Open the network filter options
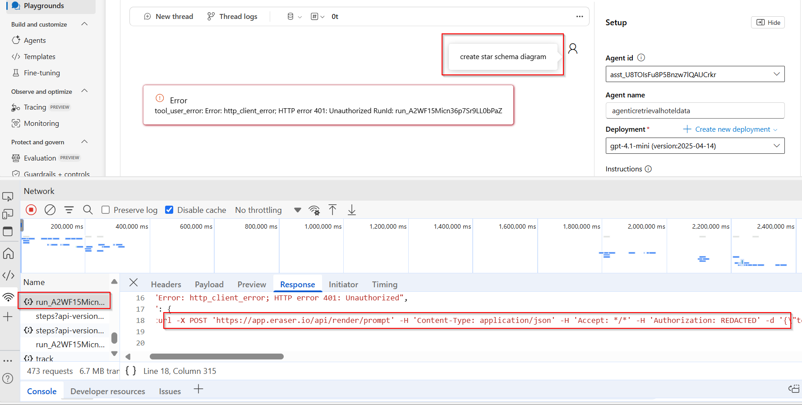 (69, 210)
